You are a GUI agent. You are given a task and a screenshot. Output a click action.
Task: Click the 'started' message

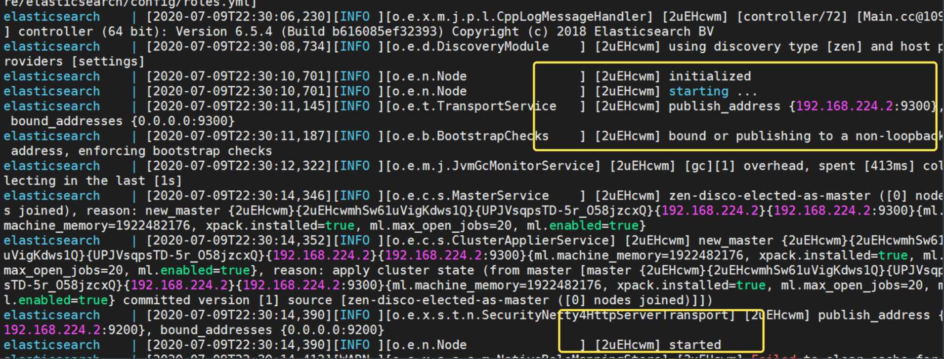tap(695, 345)
